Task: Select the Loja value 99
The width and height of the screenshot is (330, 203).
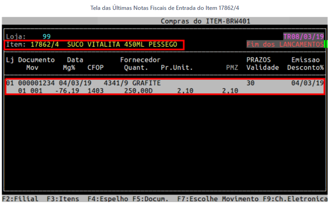Action: click(46, 36)
